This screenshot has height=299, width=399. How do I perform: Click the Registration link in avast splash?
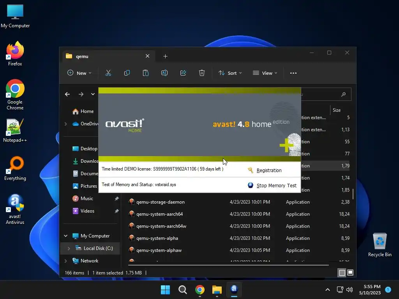pyautogui.click(x=269, y=171)
